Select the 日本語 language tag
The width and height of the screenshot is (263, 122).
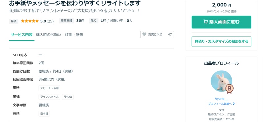click(x=44, y=113)
